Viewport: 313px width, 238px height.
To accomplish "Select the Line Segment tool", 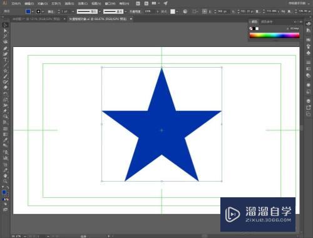I will coord(6,65).
